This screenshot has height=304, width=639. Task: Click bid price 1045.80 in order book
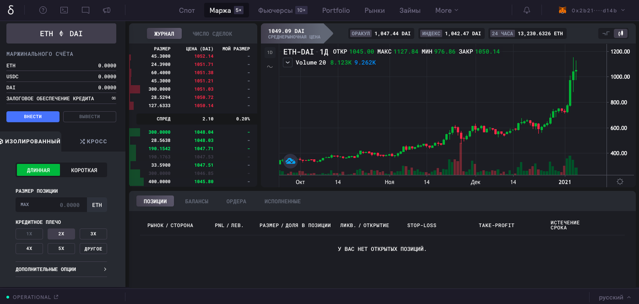coord(203,182)
